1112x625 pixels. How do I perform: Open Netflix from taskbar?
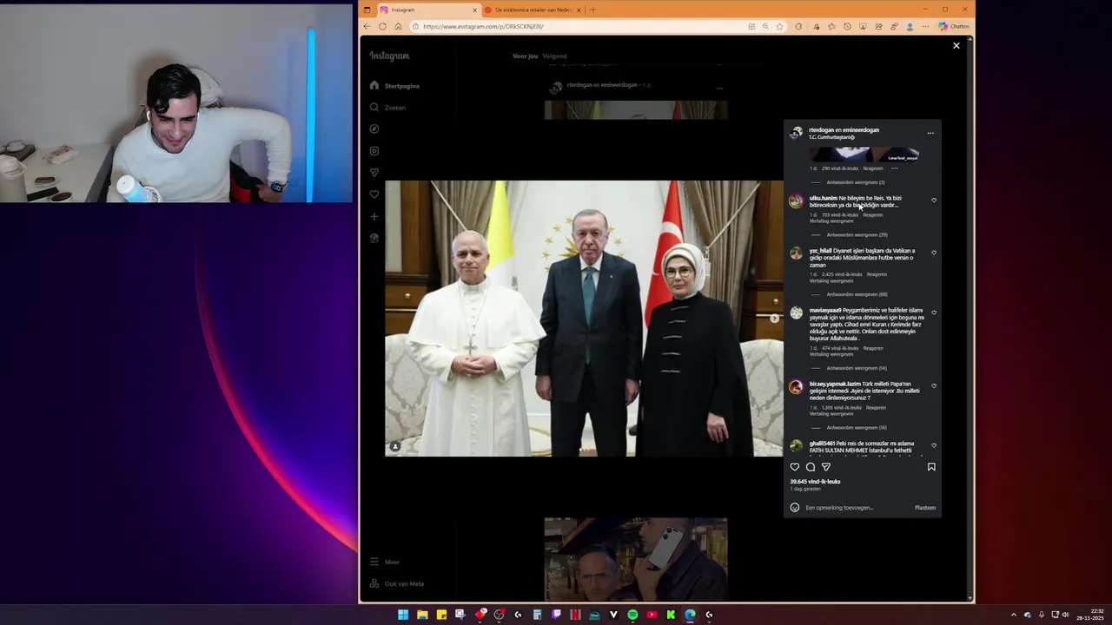575,615
